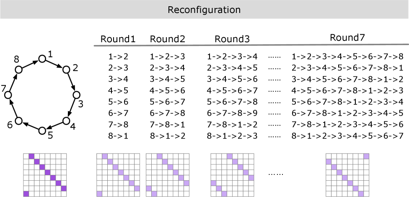Screen dimensions: 409x197
Task: Select the Round2 column header
Action: [x=167, y=39]
